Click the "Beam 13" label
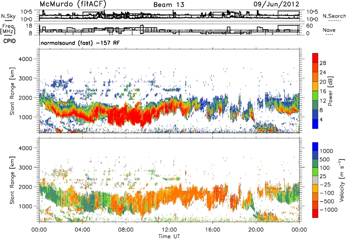Viewport: 346px width, 239px height. [169, 5]
